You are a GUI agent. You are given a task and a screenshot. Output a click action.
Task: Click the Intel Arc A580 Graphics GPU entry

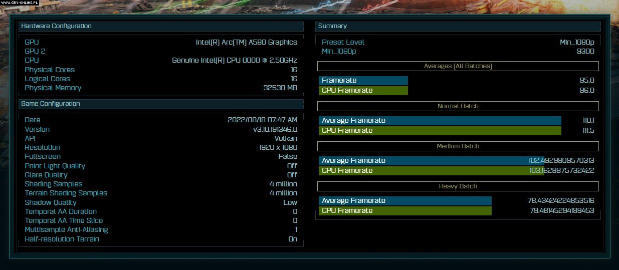246,43
